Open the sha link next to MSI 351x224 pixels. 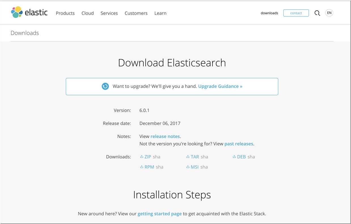click(204, 167)
